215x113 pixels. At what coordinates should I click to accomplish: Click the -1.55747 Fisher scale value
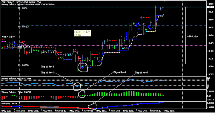pos(211,100)
